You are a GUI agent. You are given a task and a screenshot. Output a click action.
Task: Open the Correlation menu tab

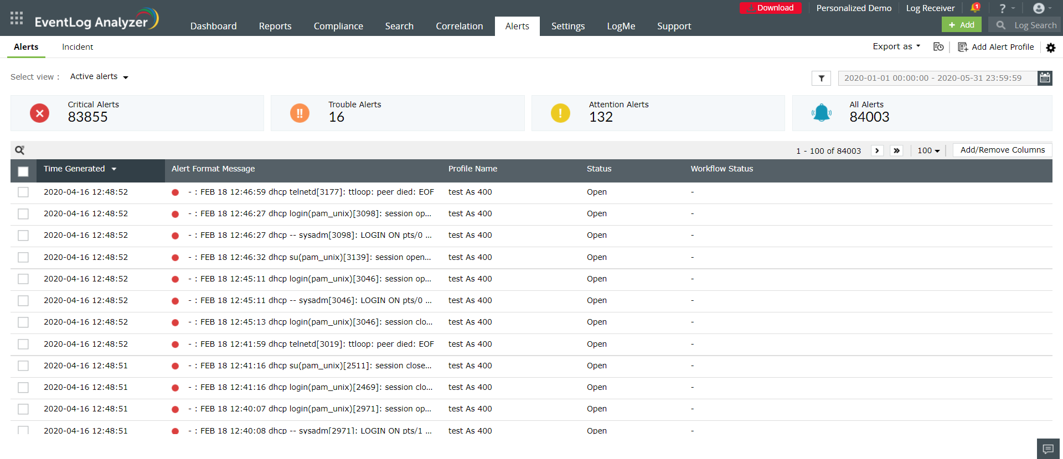click(x=459, y=26)
